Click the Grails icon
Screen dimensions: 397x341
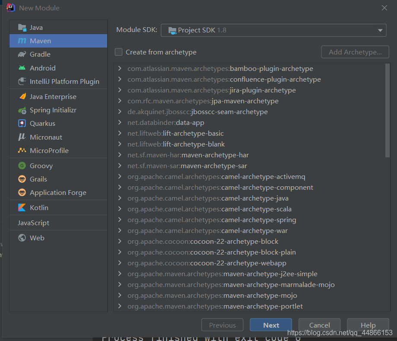click(22, 179)
